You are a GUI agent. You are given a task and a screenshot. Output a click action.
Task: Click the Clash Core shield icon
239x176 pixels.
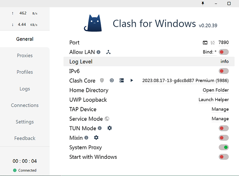[x=102, y=80]
